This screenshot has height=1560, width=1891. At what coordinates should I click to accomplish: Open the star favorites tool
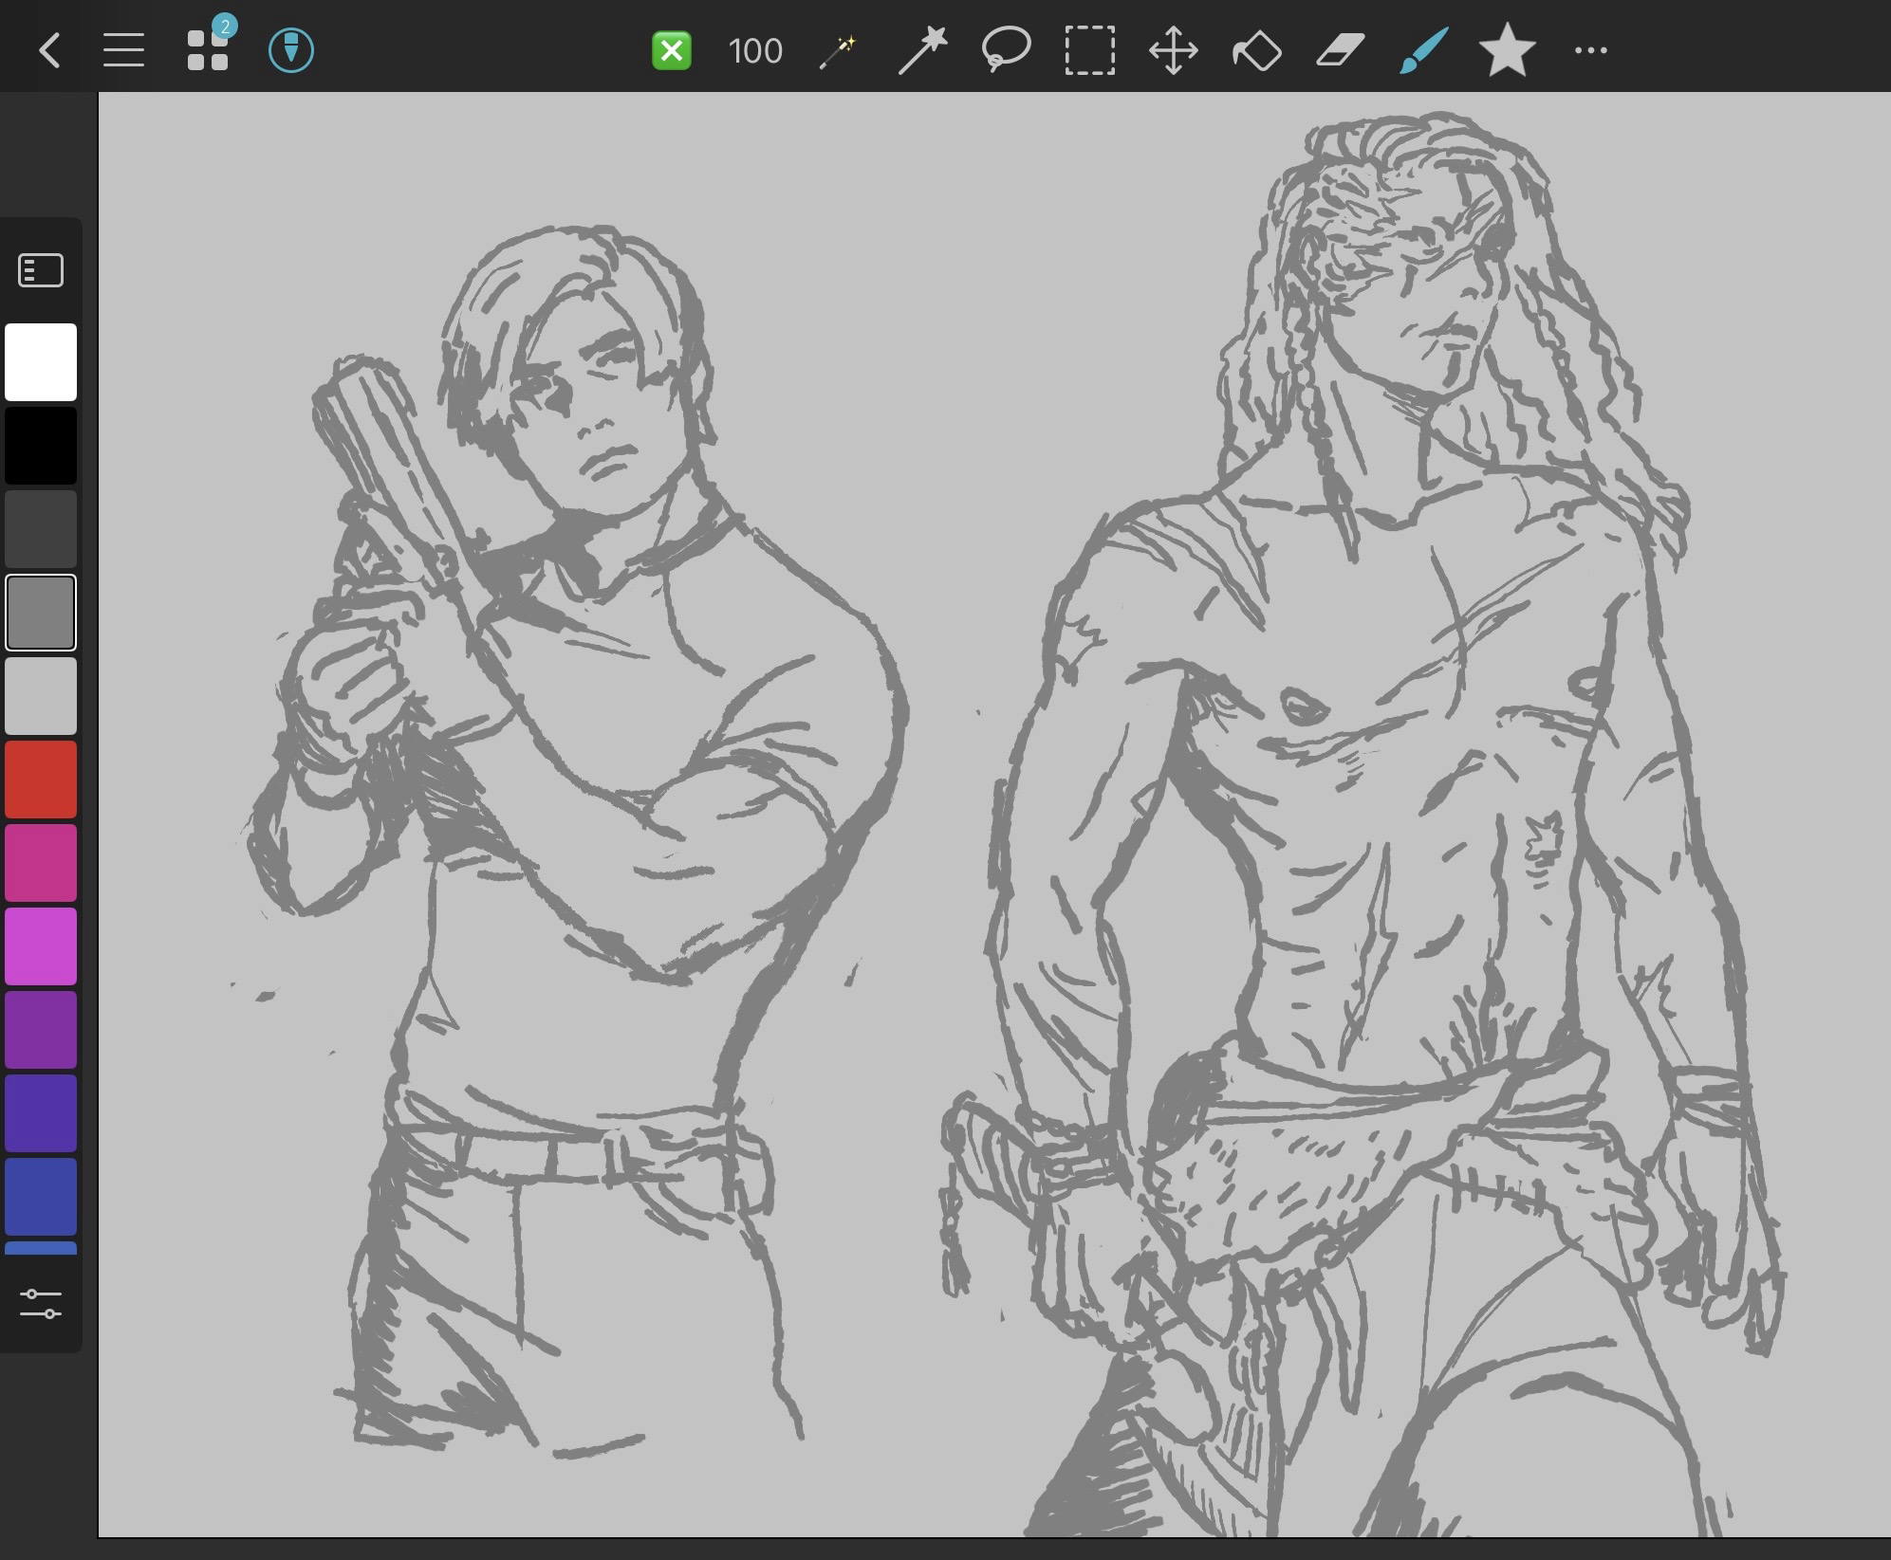click(x=1508, y=50)
